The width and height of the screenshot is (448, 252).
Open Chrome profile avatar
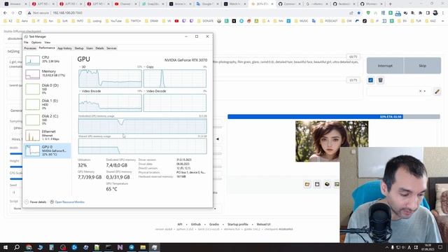point(435,13)
